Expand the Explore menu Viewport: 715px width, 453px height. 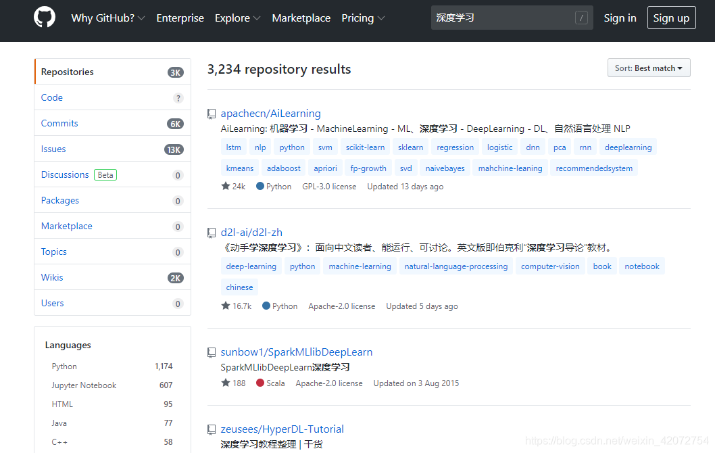click(x=238, y=18)
